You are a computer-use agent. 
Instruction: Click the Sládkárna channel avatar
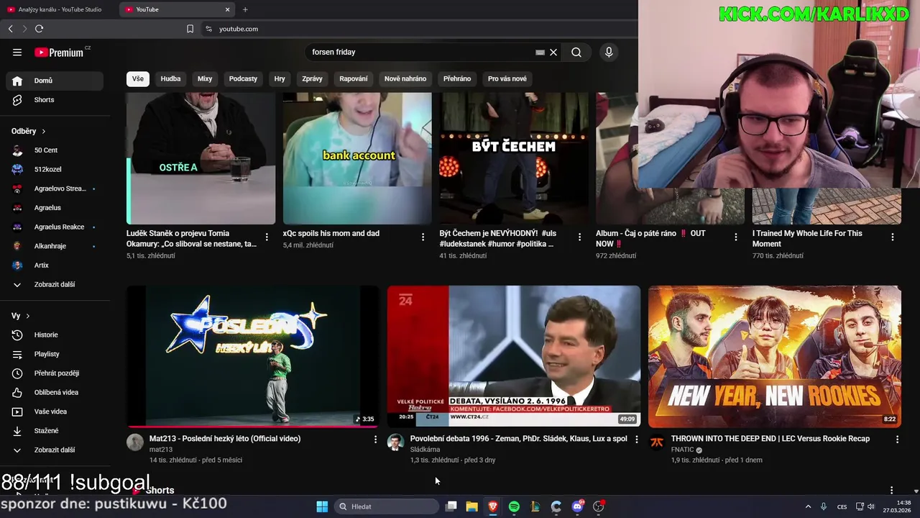[396, 442]
